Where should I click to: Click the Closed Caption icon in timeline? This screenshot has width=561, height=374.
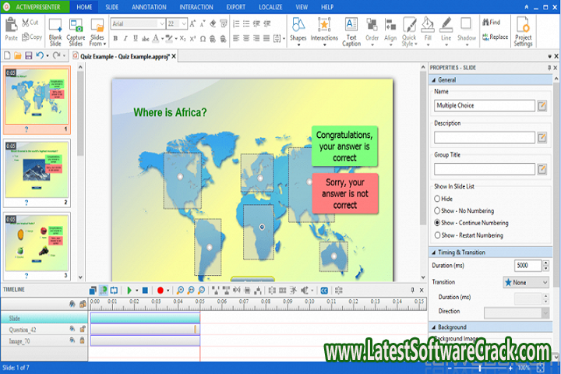point(324,290)
